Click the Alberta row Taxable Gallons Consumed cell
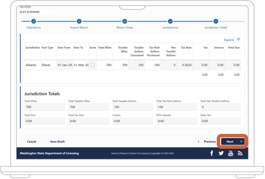265x179 pixels. (x=137, y=65)
